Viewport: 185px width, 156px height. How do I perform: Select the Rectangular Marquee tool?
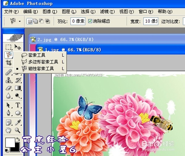8,47
